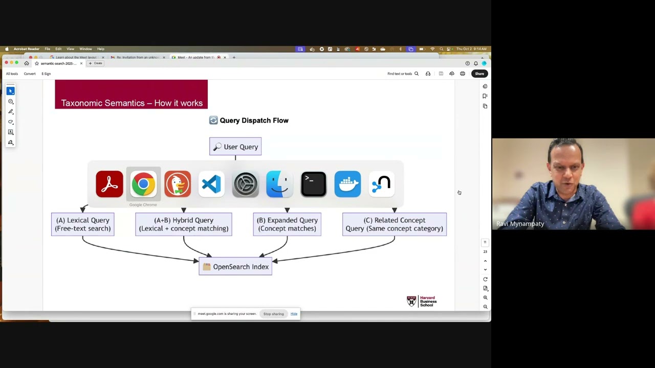Go to Acrobat Home via house icon

27,63
